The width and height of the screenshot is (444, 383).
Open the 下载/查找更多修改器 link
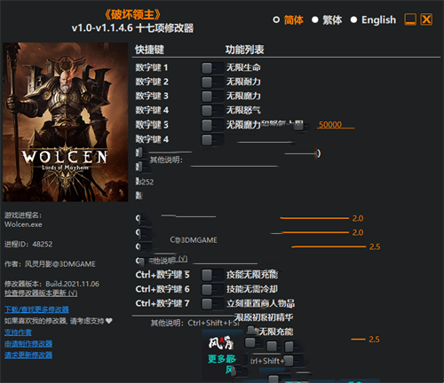click(x=36, y=309)
